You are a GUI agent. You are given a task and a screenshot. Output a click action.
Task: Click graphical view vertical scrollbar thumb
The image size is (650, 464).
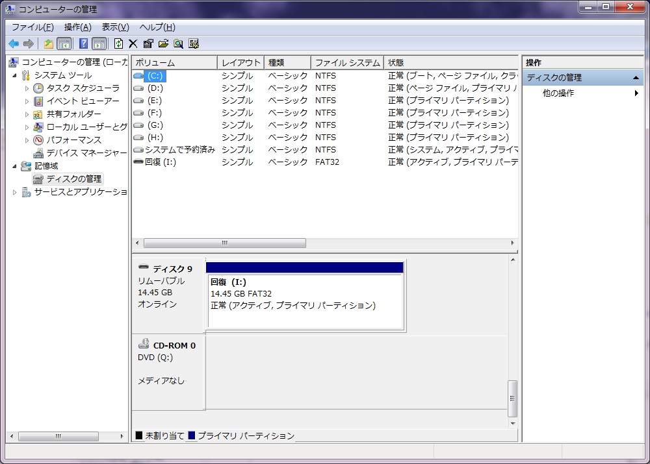pyautogui.click(x=513, y=398)
